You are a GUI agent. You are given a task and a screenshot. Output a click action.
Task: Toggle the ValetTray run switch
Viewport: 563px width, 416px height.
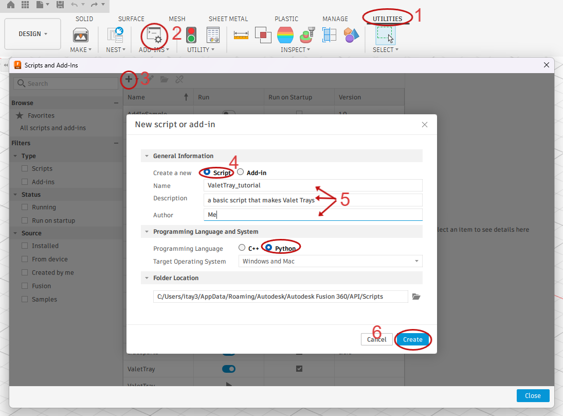click(229, 369)
